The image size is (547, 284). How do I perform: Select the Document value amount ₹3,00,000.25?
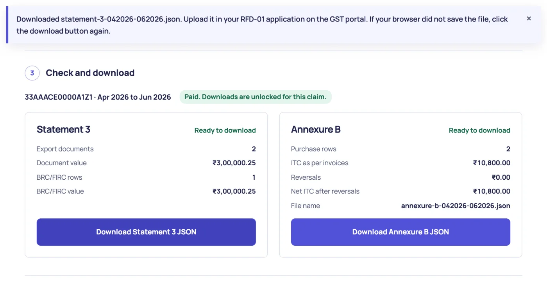tap(234, 163)
